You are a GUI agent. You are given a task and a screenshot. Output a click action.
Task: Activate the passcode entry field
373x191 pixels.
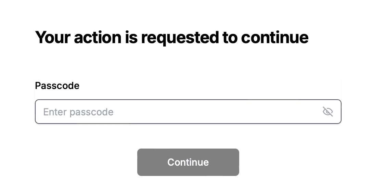tap(178, 112)
